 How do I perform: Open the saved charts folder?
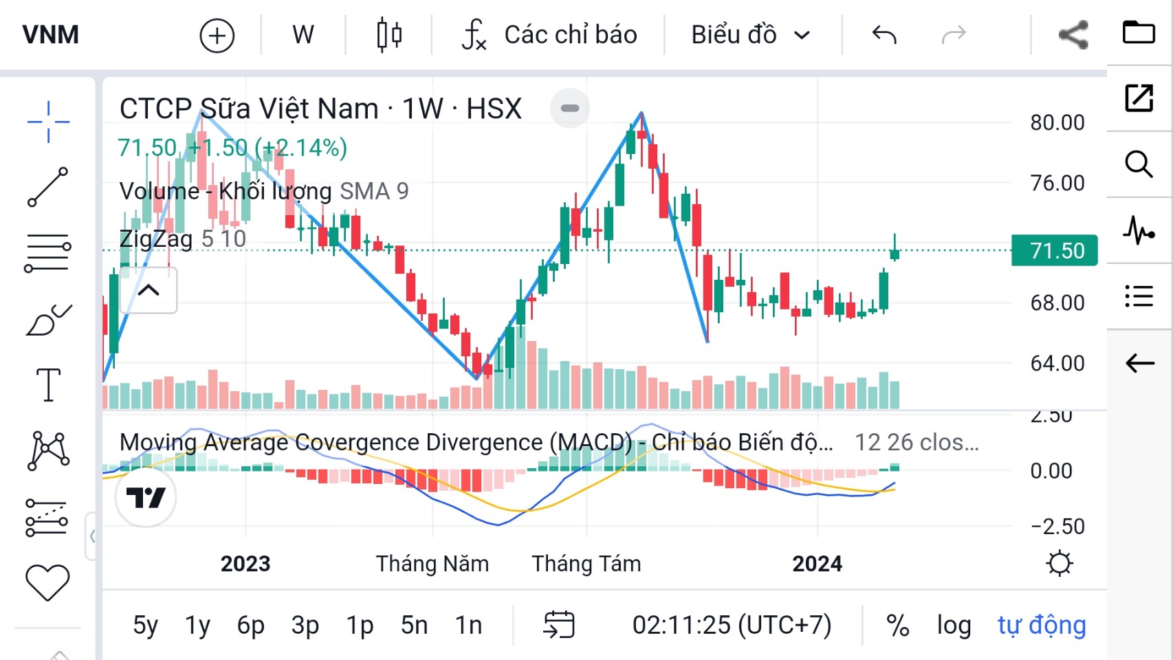1139,32
